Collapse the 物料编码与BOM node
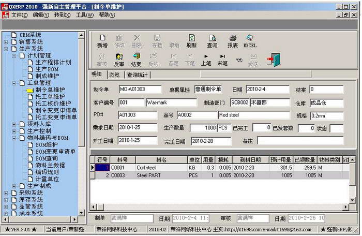This screenshot has width=362, height=236. click(x=14, y=138)
